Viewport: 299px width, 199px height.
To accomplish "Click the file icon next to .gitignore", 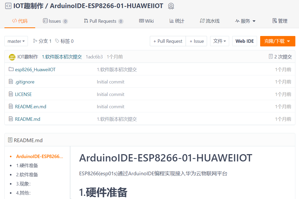I will point(11,82).
